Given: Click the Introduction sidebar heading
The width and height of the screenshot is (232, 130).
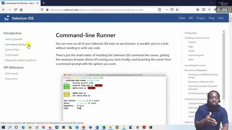Looking at the screenshot, I should coord(12,33).
